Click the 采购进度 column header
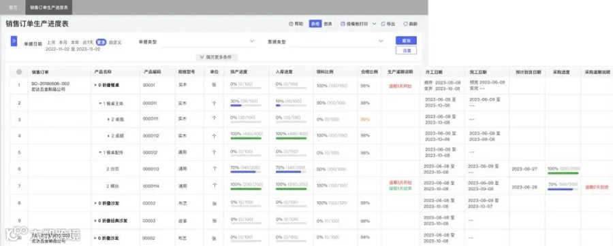The width and height of the screenshot is (613, 246). pos(561,73)
